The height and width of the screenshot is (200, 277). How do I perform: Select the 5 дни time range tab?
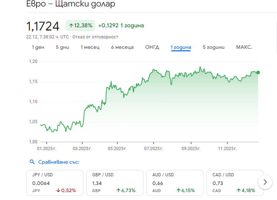62,47
